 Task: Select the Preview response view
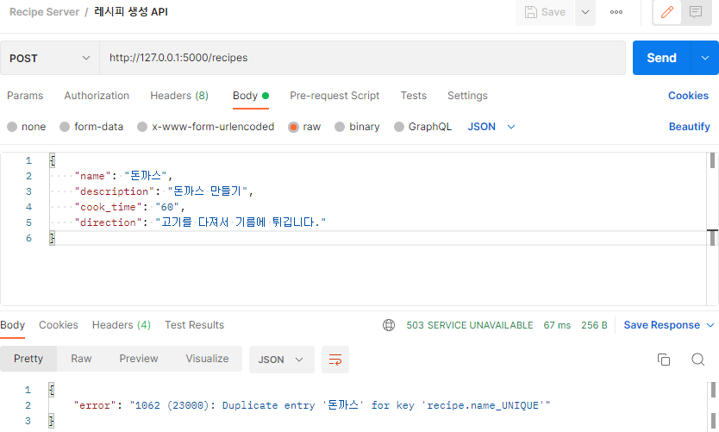(139, 359)
